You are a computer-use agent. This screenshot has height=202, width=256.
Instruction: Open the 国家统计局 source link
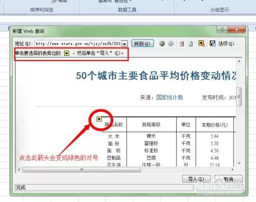[169, 98]
